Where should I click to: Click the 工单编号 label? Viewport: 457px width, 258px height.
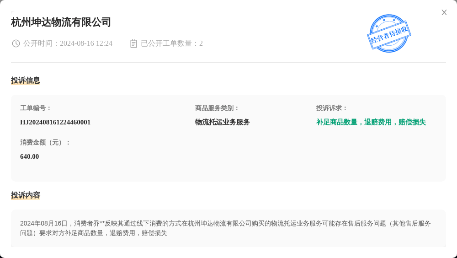tap(36, 108)
